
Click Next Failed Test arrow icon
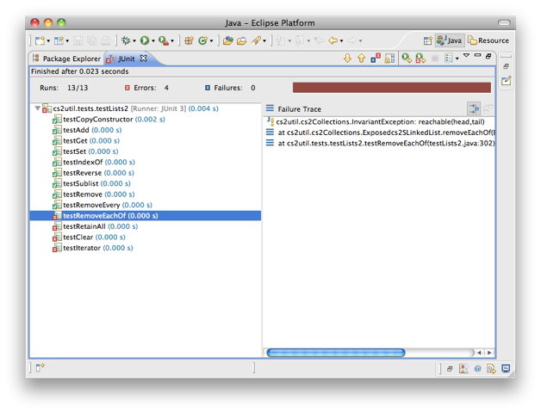(x=347, y=59)
